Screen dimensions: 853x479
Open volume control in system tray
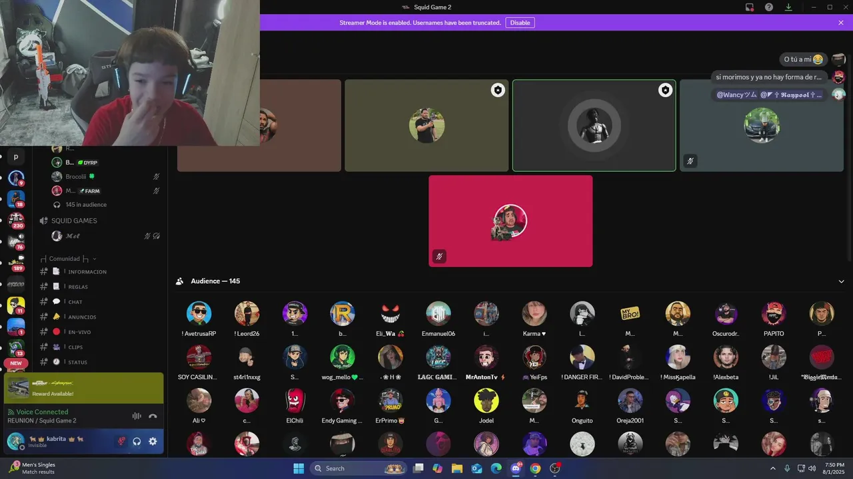pos(810,468)
